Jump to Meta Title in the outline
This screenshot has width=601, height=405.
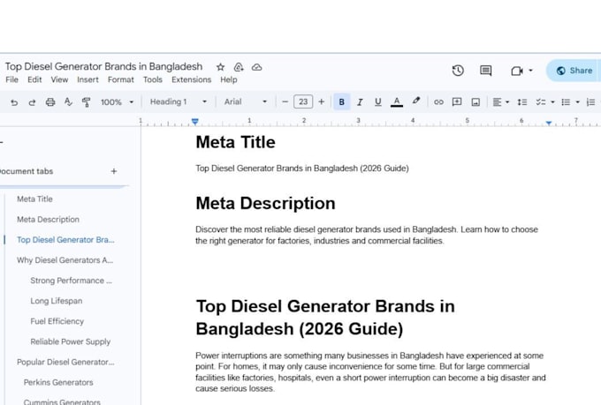click(x=34, y=199)
